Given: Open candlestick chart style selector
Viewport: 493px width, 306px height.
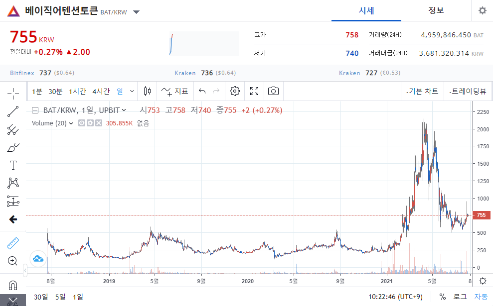Looking at the screenshot, I should [x=147, y=91].
